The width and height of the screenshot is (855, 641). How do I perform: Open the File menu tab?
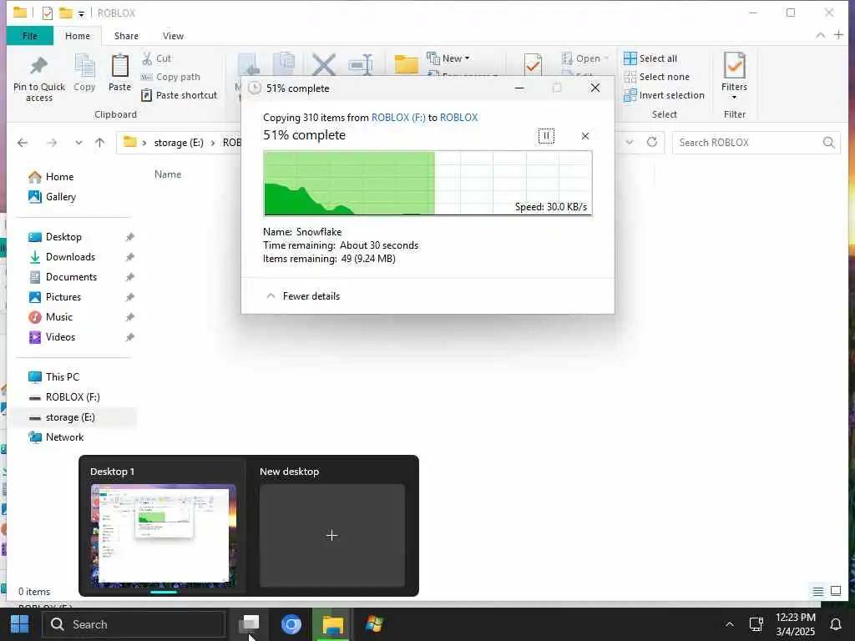30,36
